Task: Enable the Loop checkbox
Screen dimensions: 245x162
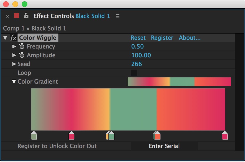Action: 134,73
